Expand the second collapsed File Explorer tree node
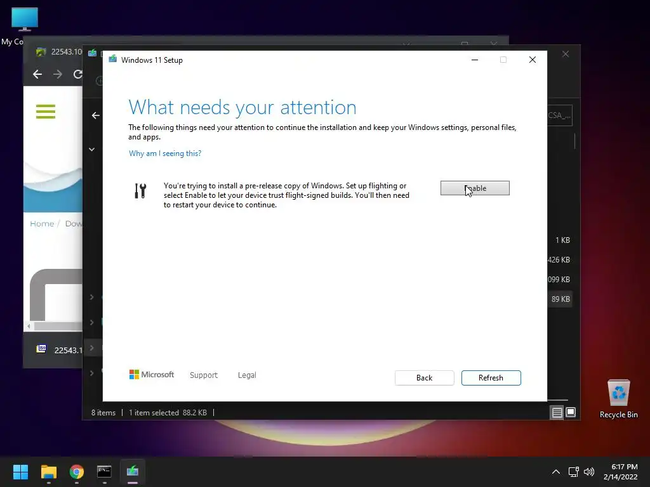The height and width of the screenshot is (487, 650). (x=91, y=322)
